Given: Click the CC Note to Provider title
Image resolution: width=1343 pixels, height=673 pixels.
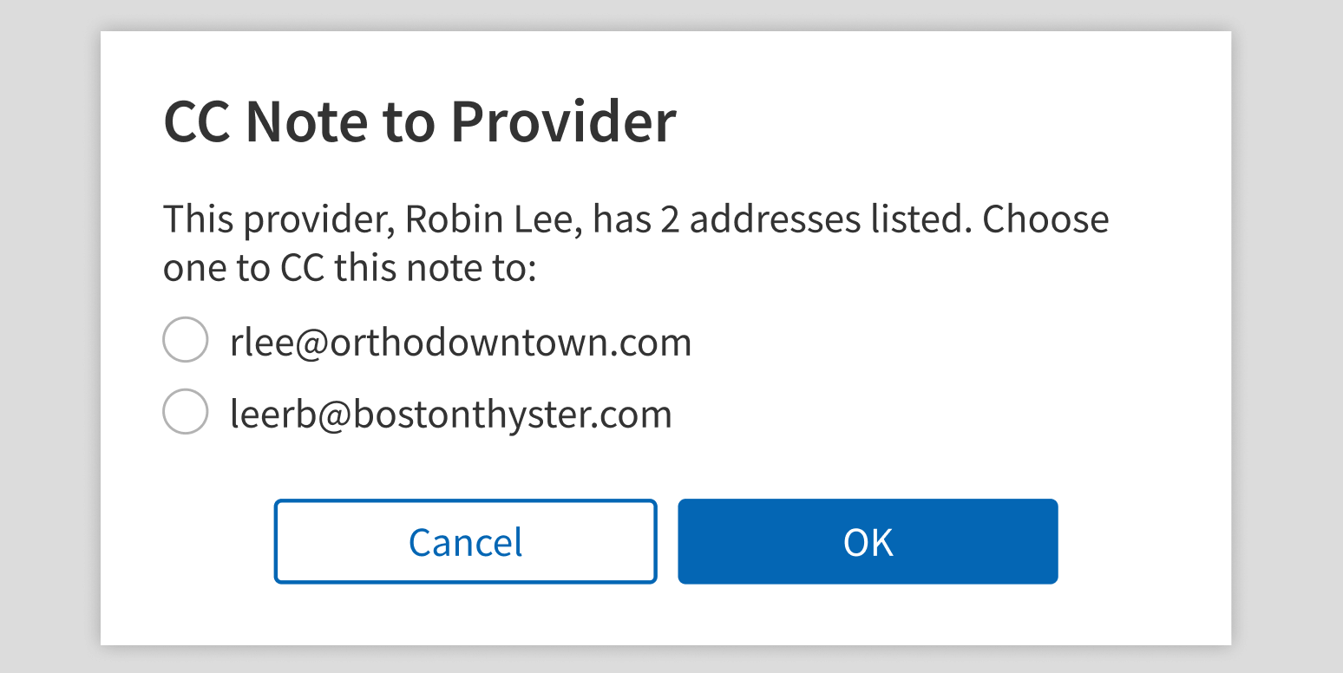Looking at the screenshot, I should tap(420, 121).
